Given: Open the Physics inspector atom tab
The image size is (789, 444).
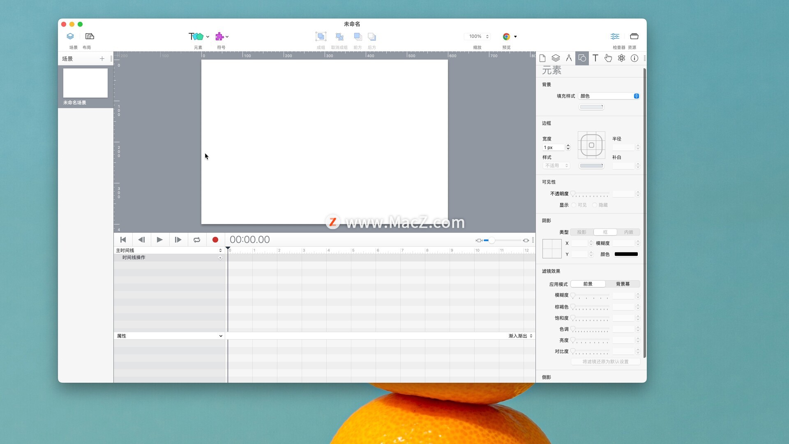Looking at the screenshot, I should point(621,58).
